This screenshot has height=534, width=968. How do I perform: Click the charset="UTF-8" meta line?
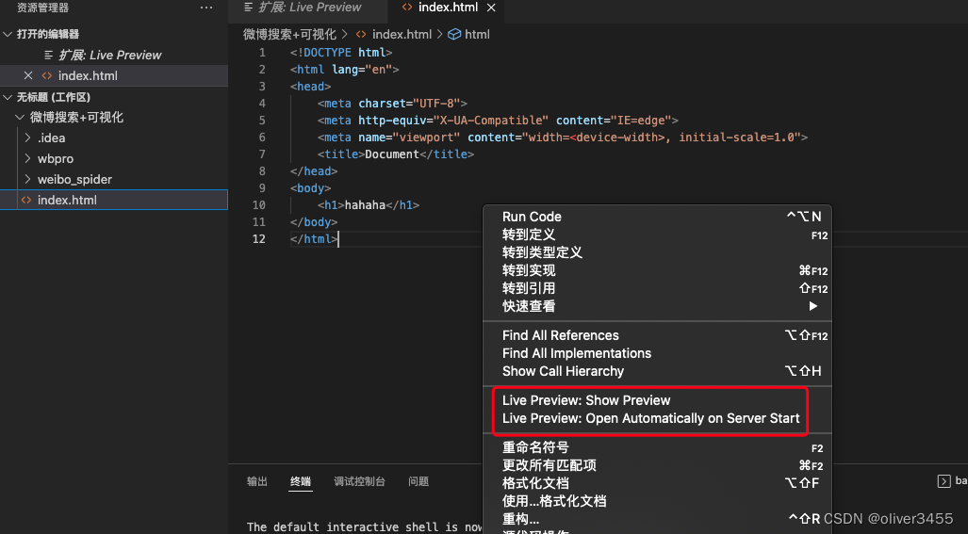coord(392,103)
